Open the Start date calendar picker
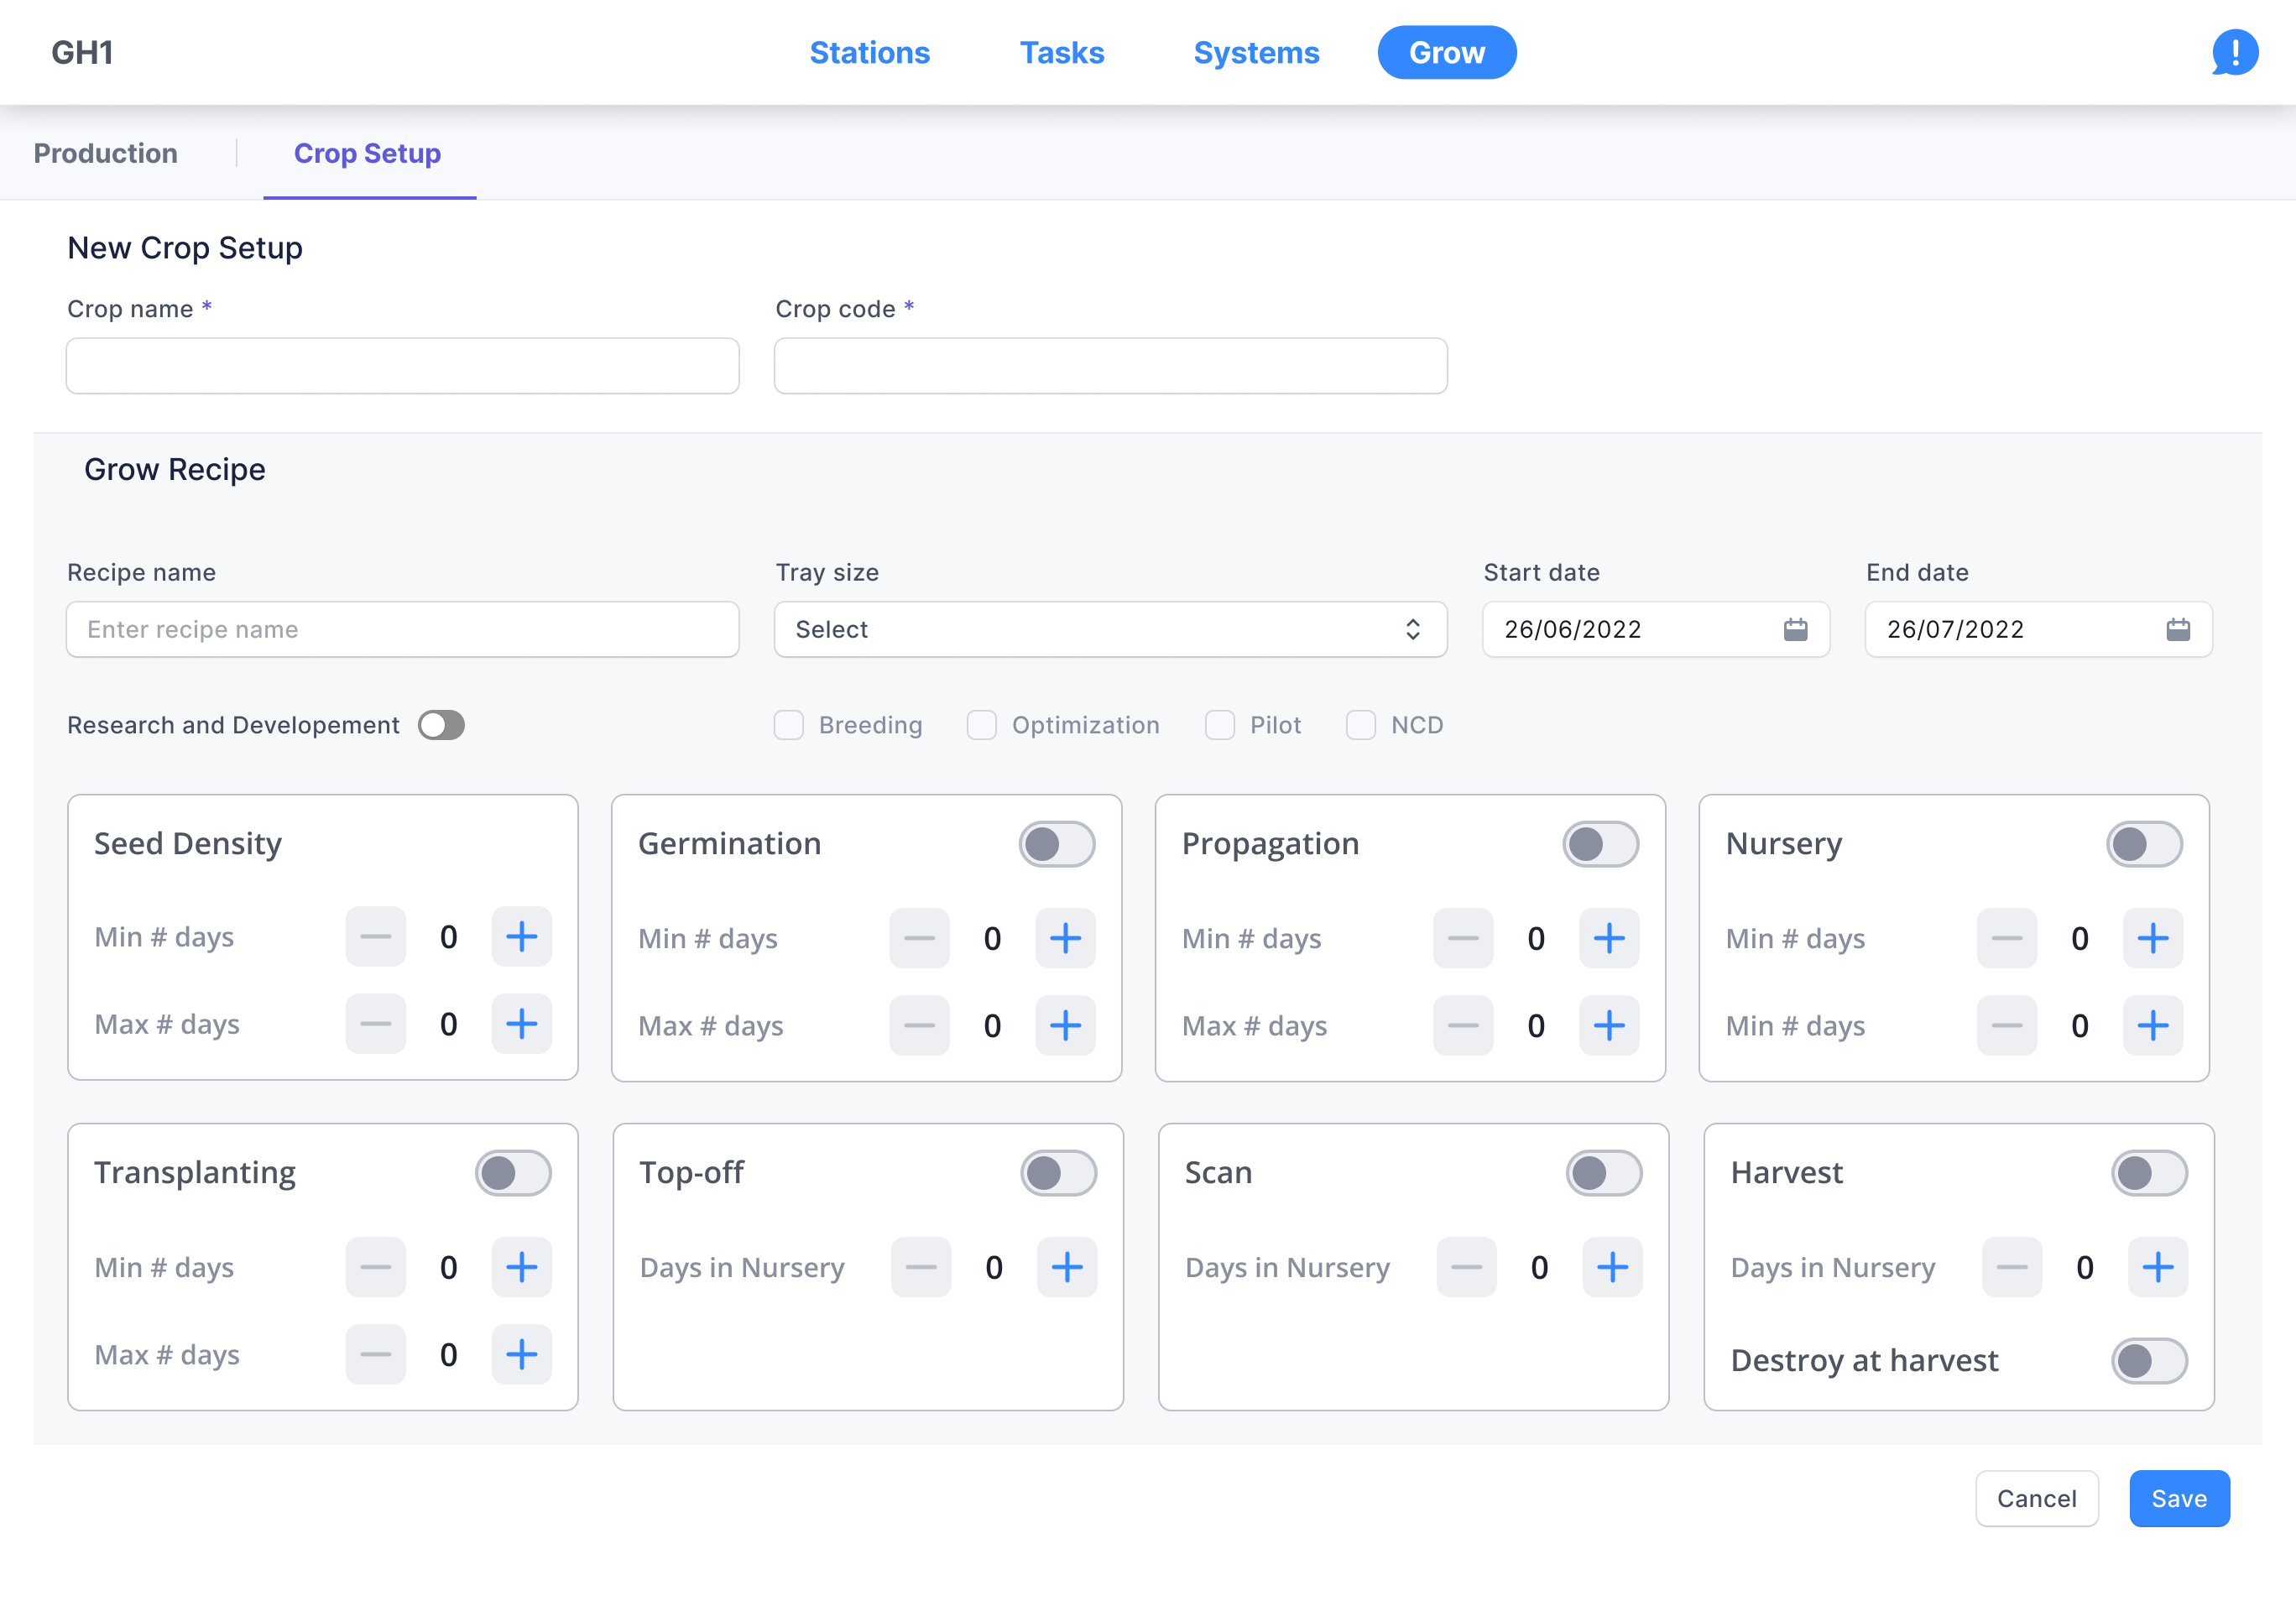Viewport: 2296px width, 1601px height. [1795, 629]
